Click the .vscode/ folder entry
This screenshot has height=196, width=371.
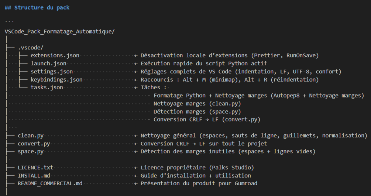coord(31,48)
